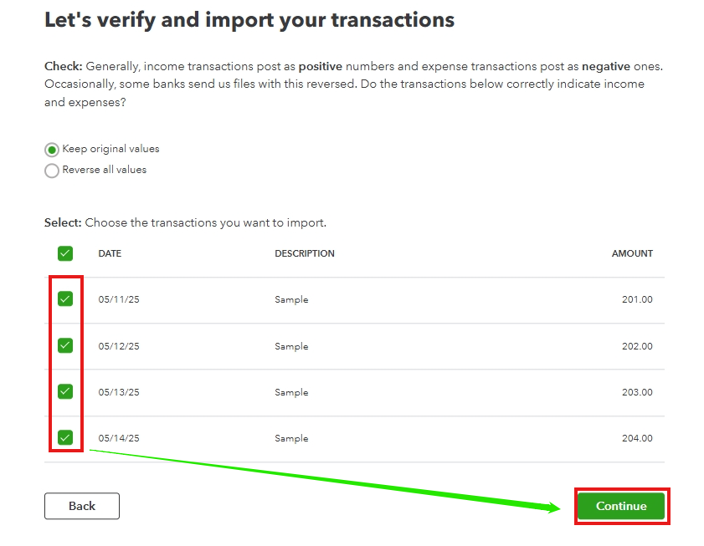704x546 pixels.
Task: Deselect the 05/14/25 transaction checkbox
Action: click(x=65, y=437)
